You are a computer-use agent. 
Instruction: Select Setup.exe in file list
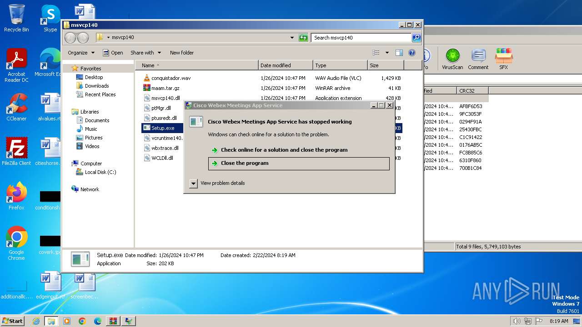pyautogui.click(x=163, y=128)
